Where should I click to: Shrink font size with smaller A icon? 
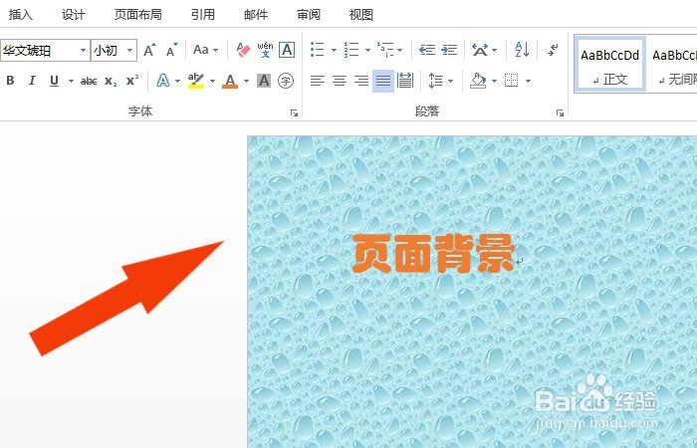(172, 50)
